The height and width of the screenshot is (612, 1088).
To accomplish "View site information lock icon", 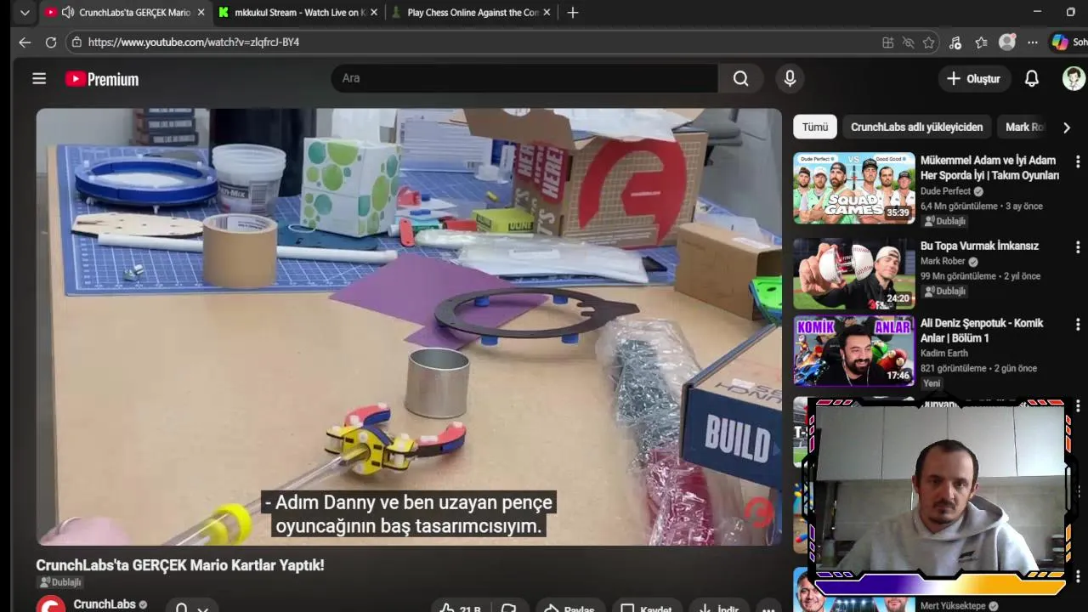I will 76,42.
